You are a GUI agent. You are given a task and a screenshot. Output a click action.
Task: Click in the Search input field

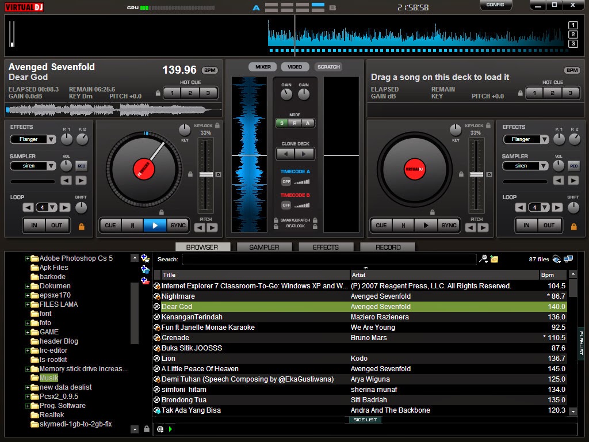329,259
